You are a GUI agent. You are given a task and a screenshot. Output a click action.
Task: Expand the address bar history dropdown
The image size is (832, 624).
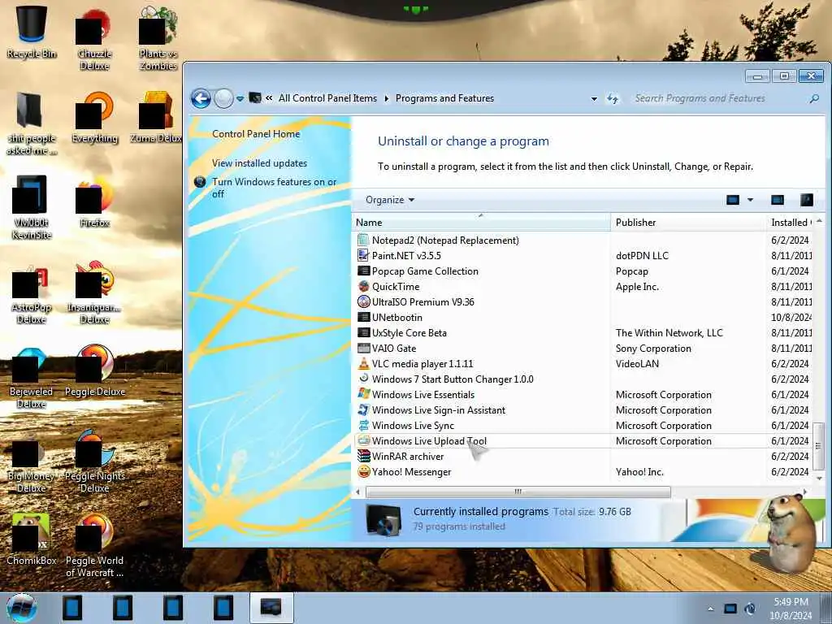[594, 98]
